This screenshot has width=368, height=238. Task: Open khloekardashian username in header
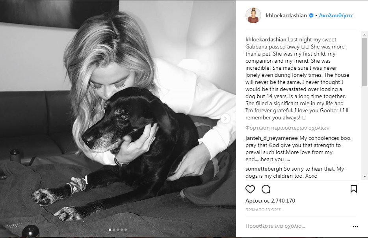coord(286,15)
